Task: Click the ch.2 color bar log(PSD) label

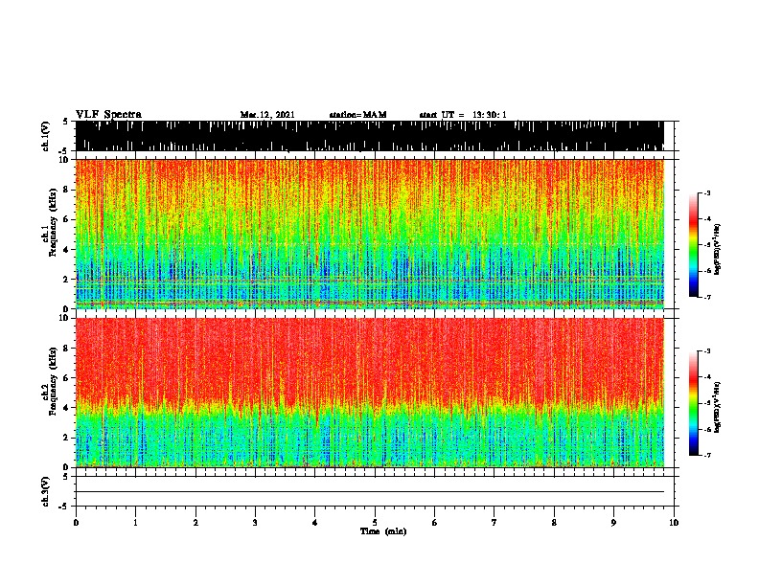Action: 717,407
